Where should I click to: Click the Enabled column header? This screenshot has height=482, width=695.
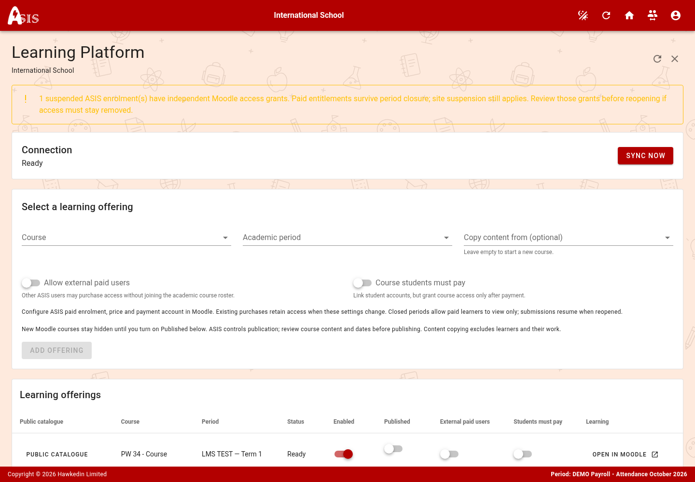coord(344,422)
